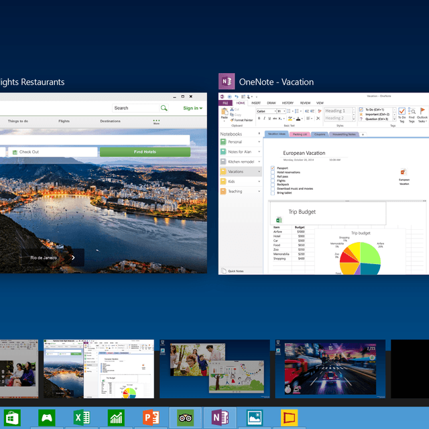Open Excel from the taskbar
This screenshot has width=429, height=429.
point(82,418)
